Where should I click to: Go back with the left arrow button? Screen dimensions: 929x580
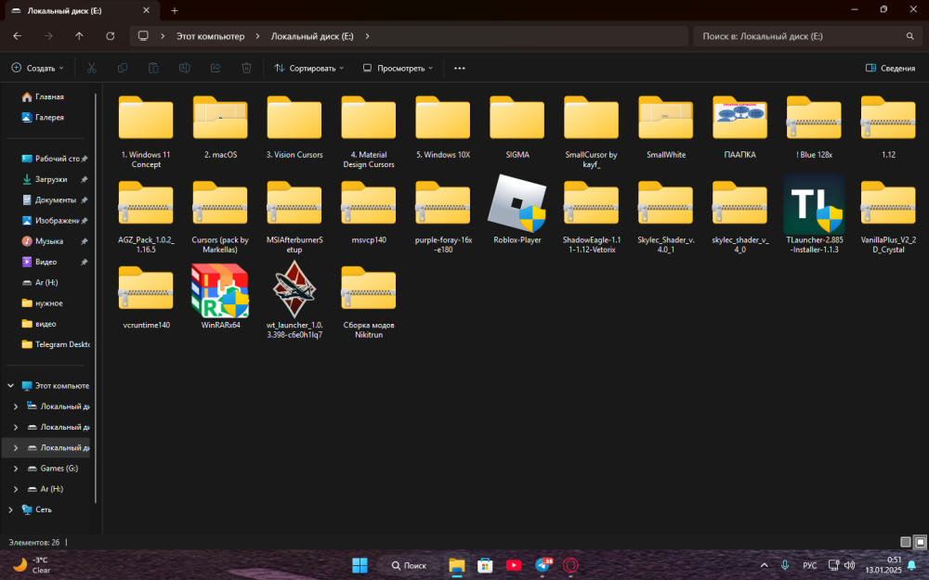17,36
